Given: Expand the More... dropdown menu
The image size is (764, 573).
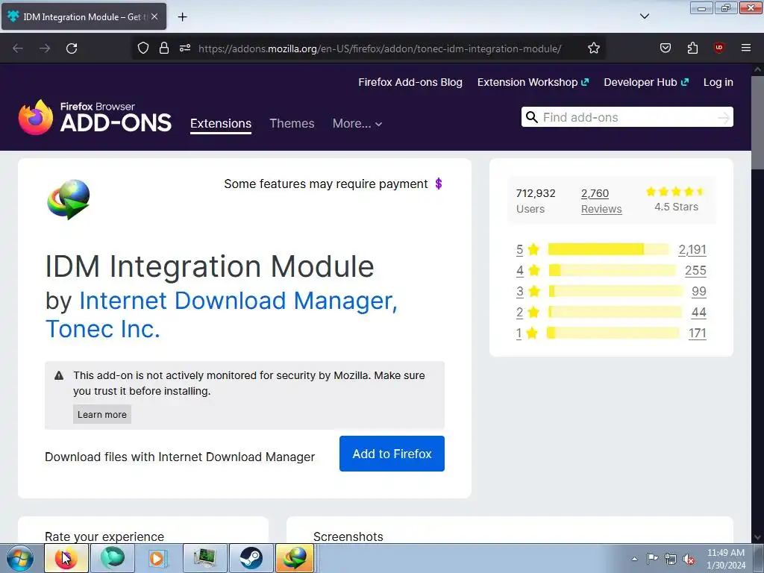Looking at the screenshot, I should pyautogui.click(x=357, y=123).
